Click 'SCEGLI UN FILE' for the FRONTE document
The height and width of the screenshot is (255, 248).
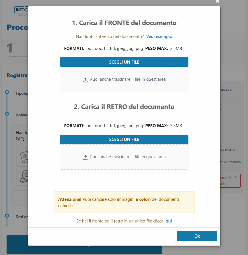pos(124,62)
